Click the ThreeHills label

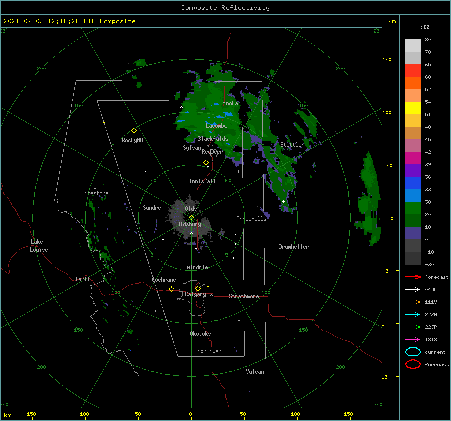(251, 219)
